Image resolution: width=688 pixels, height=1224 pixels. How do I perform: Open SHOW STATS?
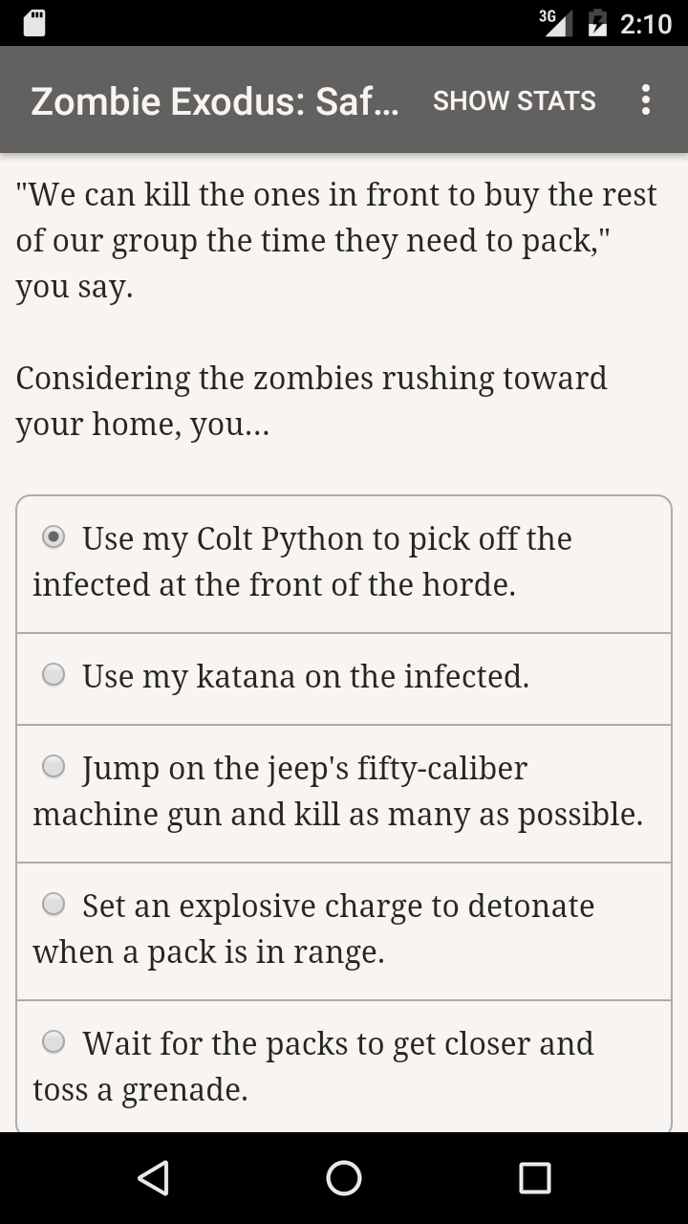point(514,99)
